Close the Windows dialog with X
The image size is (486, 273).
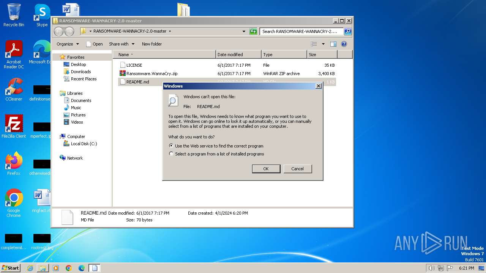tap(319, 86)
